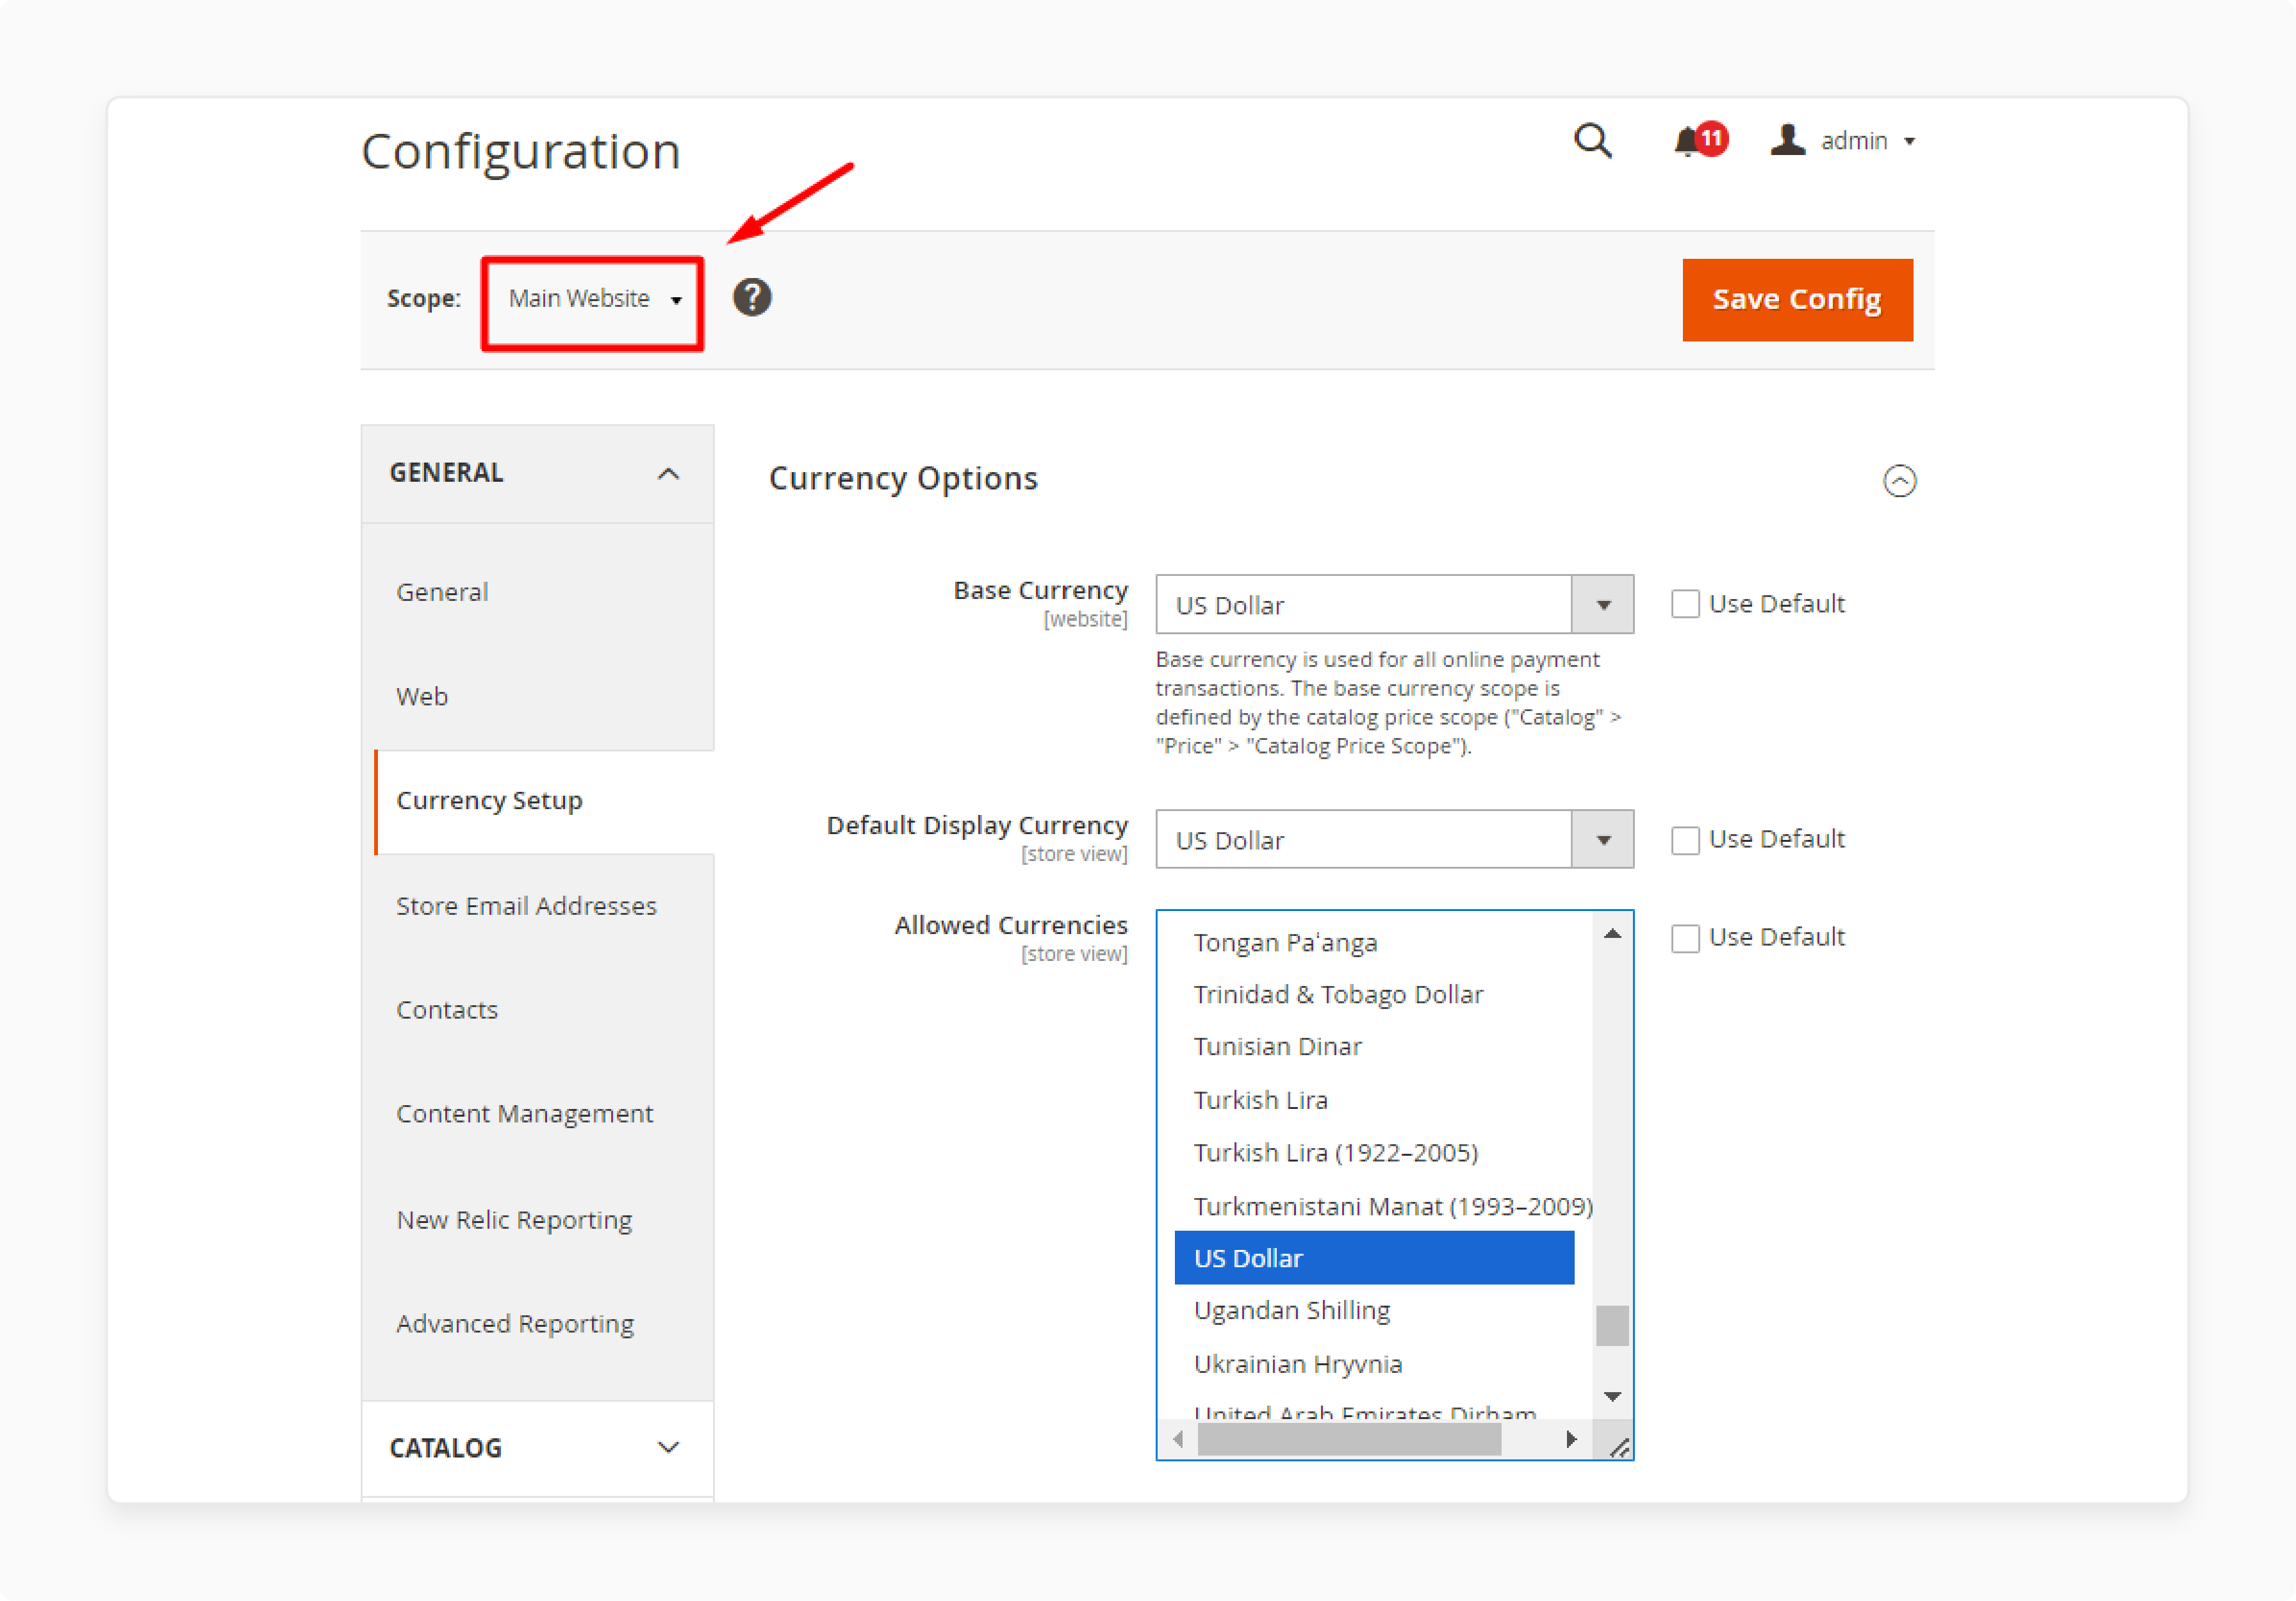The image size is (2296, 1601).
Task: Click the Save Config button
Action: tap(1797, 299)
